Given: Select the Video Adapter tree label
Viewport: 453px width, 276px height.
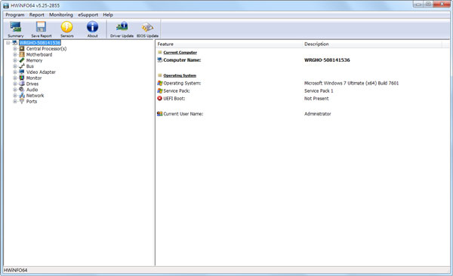Looking at the screenshot, I should 41,72.
